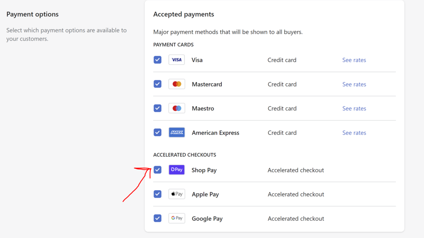424x238 pixels.
Task: Click the Visa label text
Action: point(197,60)
